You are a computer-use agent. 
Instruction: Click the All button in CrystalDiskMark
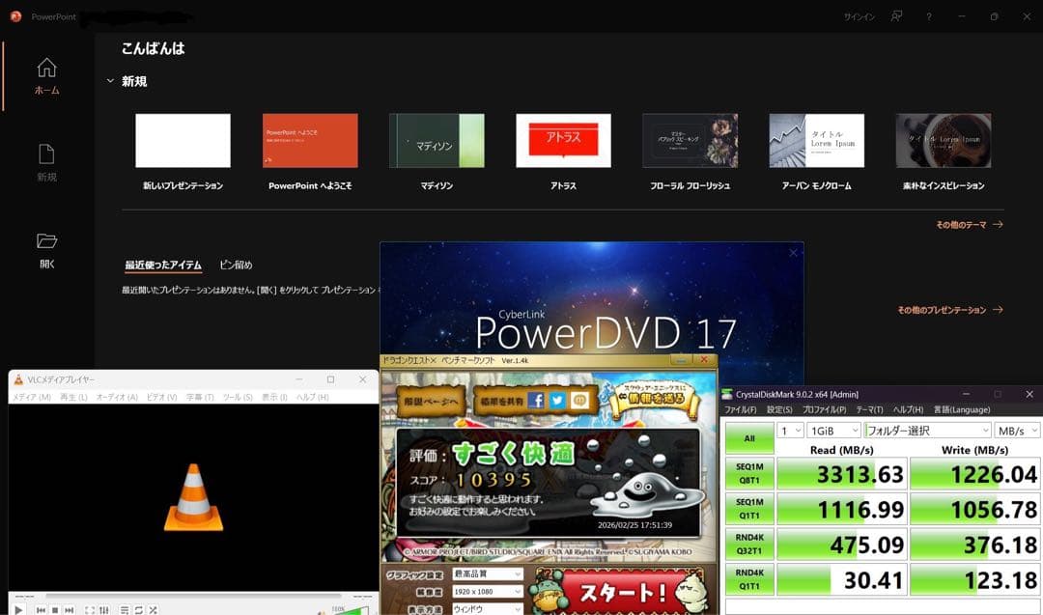point(749,438)
